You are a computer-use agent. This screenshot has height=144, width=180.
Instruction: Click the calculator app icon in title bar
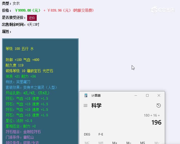[x=86, y=95]
